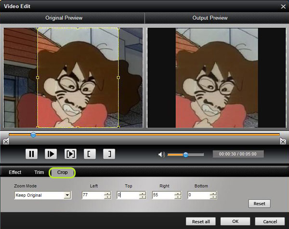Click the volume slider handle
This screenshot has height=229, width=289.
(x=186, y=155)
